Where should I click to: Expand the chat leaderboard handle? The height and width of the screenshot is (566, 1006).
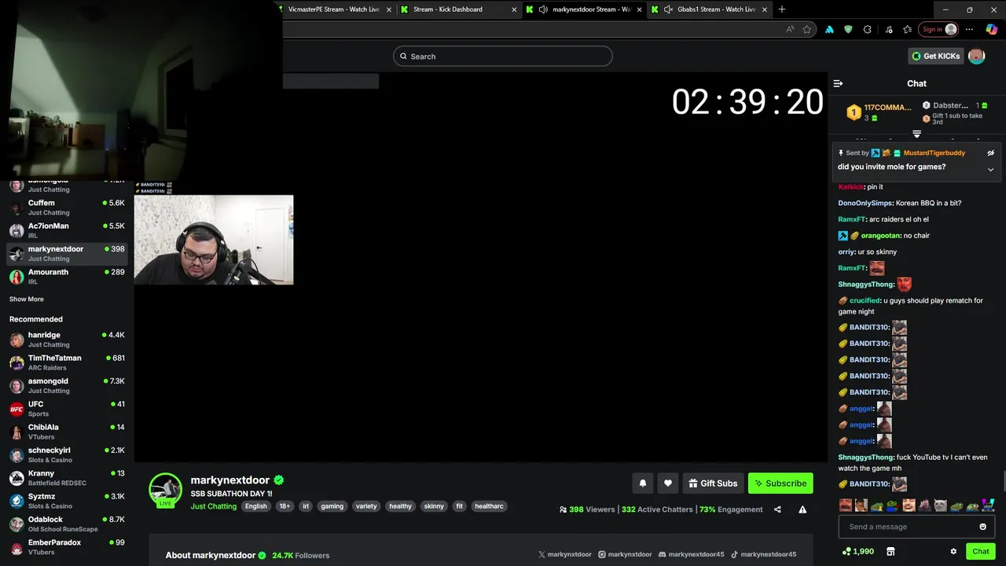point(916,134)
